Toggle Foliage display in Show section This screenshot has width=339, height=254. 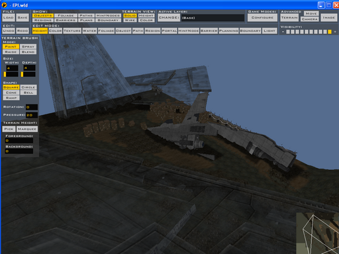[x=66, y=16]
